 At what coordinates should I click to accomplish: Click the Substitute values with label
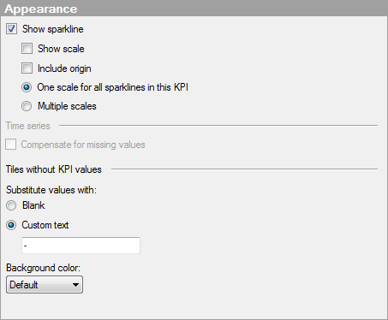[51, 190]
